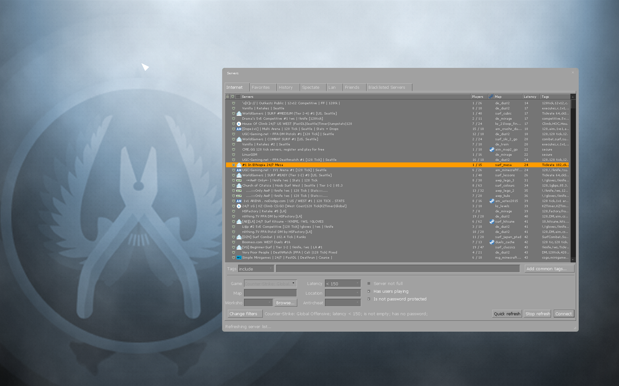The width and height of the screenshot is (619, 386).
Task: Click inside the Map filter input field
Action: point(270,293)
